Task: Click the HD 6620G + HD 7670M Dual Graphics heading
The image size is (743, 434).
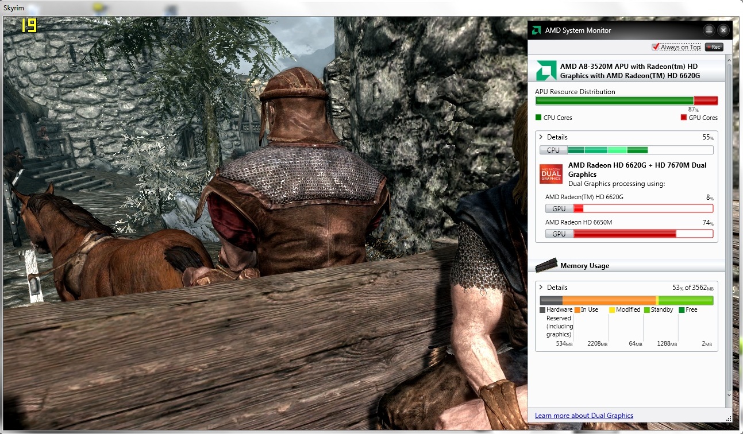Action: pyautogui.click(x=637, y=170)
